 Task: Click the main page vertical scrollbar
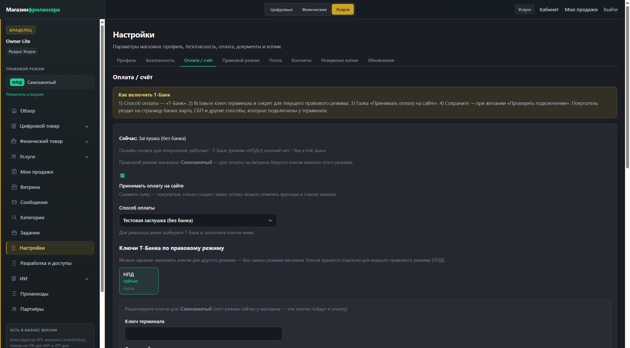(x=627, y=87)
